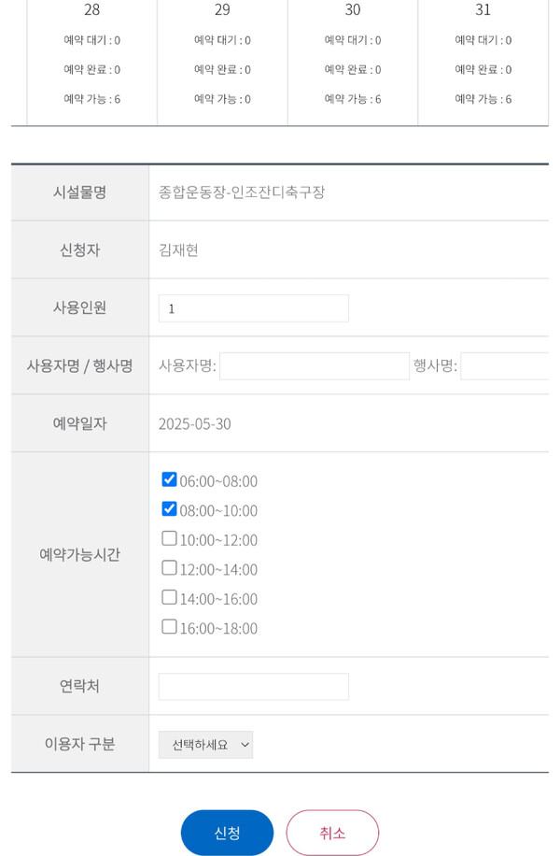Click inside the 사용인원 number field

[252, 307]
